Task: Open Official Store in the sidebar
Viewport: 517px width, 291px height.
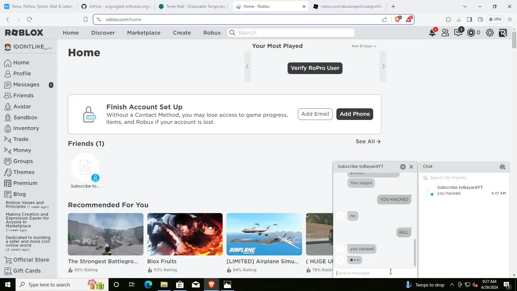Action: click(x=31, y=260)
